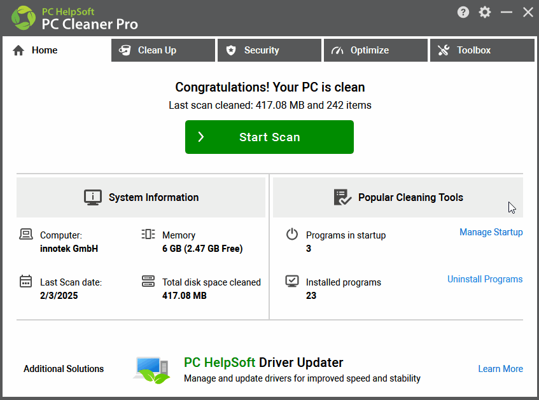The height and width of the screenshot is (400, 539).
Task: Click the 'Installed programs' label
Action: click(x=344, y=282)
